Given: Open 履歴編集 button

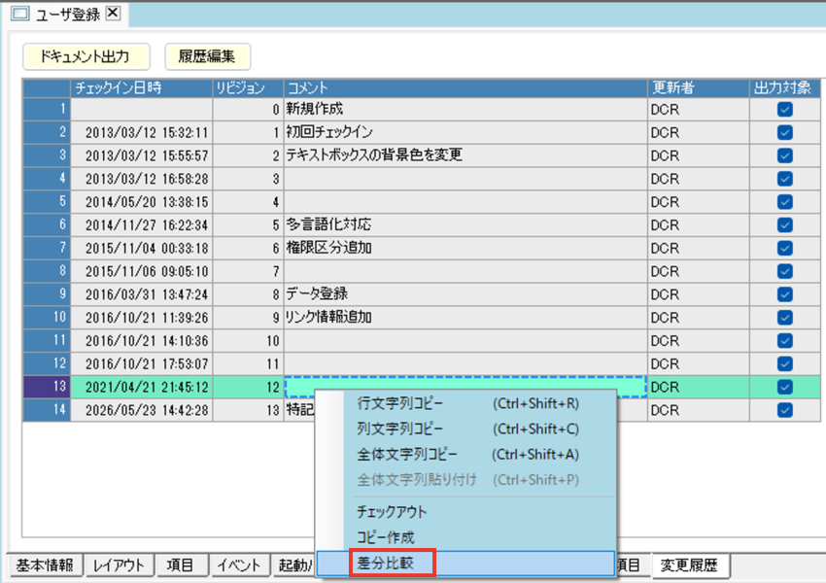Looking at the screenshot, I should (207, 56).
